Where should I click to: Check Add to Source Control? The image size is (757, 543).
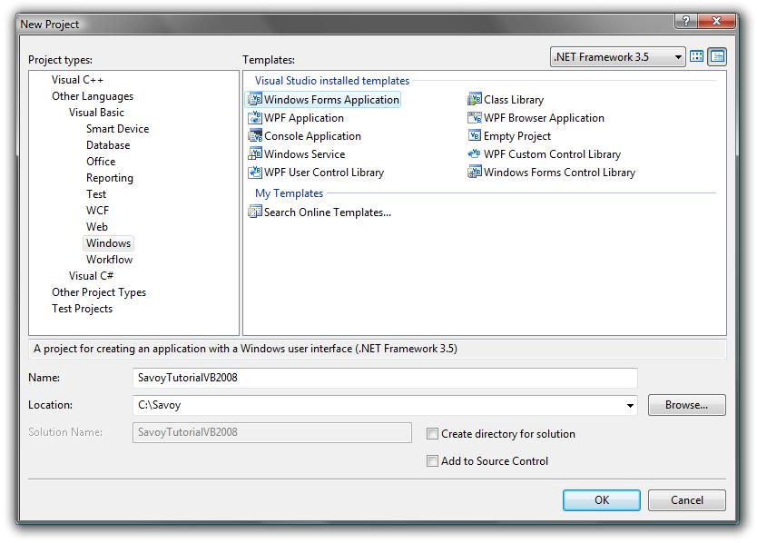point(432,461)
